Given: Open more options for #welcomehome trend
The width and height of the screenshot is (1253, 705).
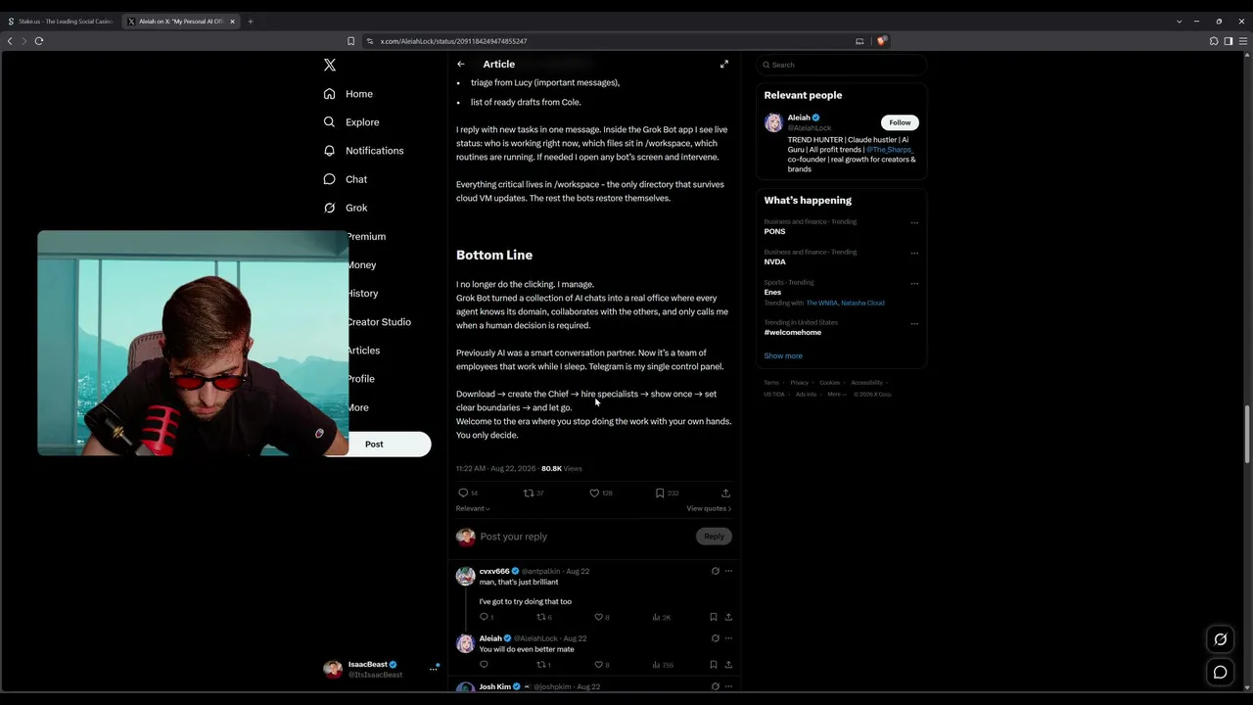Looking at the screenshot, I should pos(914,324).
